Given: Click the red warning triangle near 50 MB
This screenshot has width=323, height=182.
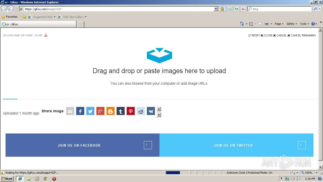Looking at the screenshot, I should coord(46,35).
